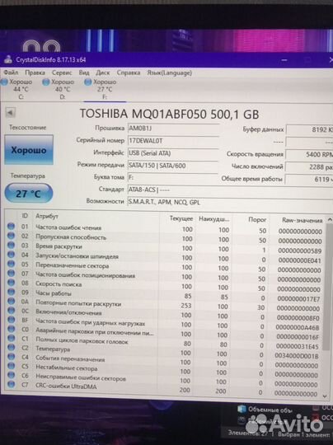333x445 pixels.
Task: Click the status icon for attribute 0A
Action: 11,301
